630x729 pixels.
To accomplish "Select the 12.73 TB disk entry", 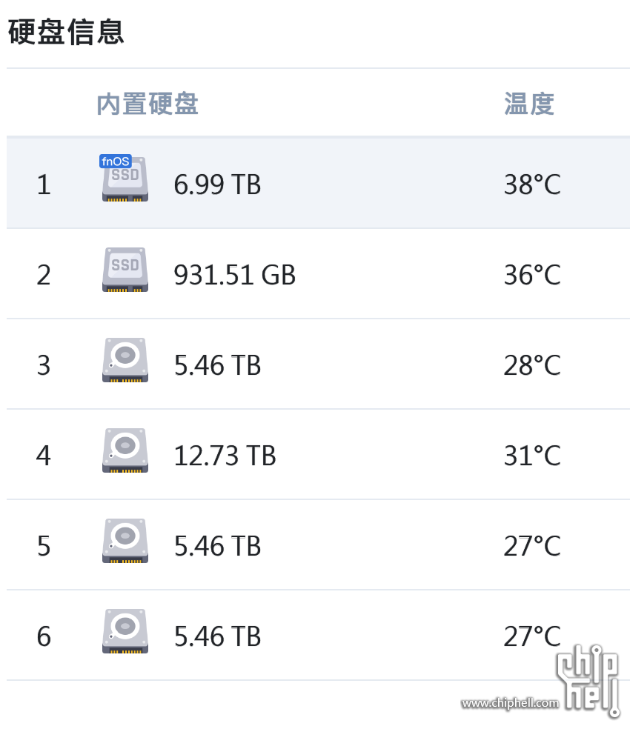I will coord(318,455).
